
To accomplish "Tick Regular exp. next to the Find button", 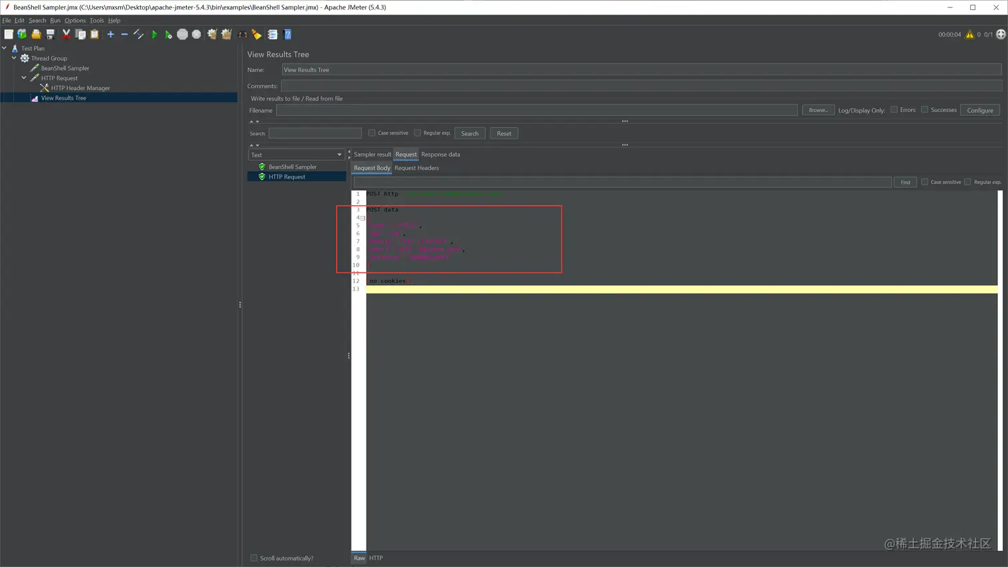I will pyautogui.click(x=968, y=182).
